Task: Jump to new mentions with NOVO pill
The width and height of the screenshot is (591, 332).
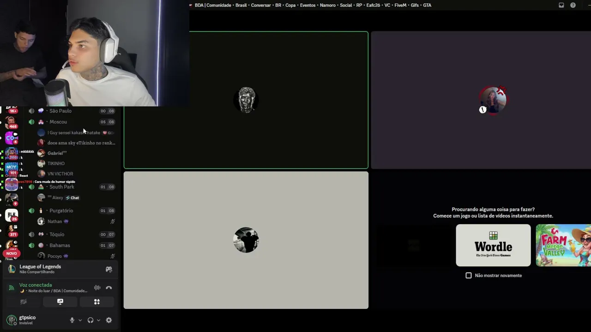Action: [12, 253]
